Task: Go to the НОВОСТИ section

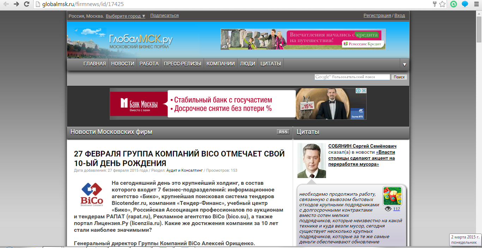Action: [123, 64]
